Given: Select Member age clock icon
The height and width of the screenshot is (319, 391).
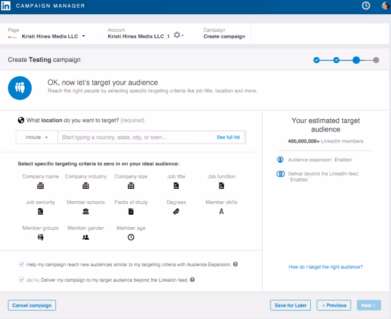Looking at the screenshot, I should pos(131,238).
